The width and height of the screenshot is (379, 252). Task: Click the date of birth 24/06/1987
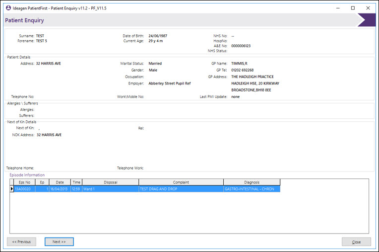pos(158,36)
